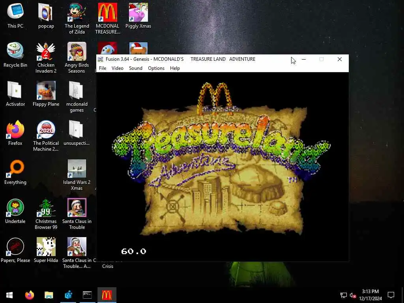This screenshot has height=303, width=404.
Task: Open File Explorer from the taskbar
Action: click(49, 295)
